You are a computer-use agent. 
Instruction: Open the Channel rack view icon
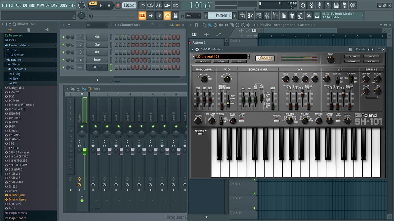[x=259, y=15]
